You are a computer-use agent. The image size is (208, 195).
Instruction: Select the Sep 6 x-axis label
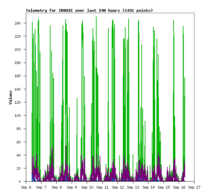click(26, 187)
